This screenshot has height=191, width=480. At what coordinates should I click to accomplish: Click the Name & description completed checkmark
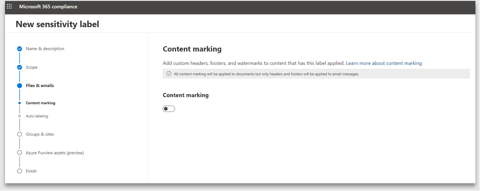click(x=19, y=49)
